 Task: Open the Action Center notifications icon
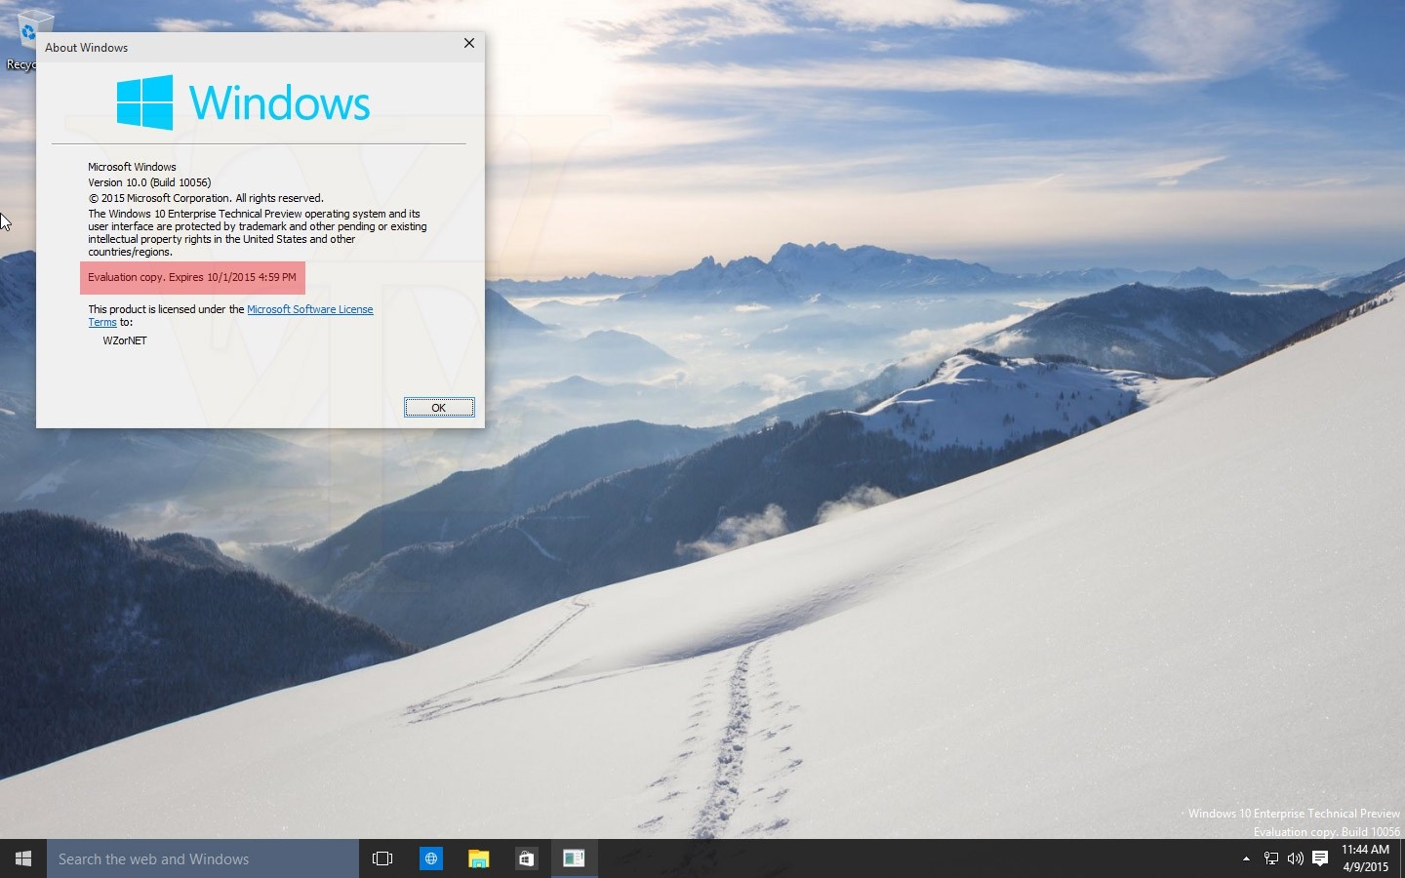tap(1320, 858)
